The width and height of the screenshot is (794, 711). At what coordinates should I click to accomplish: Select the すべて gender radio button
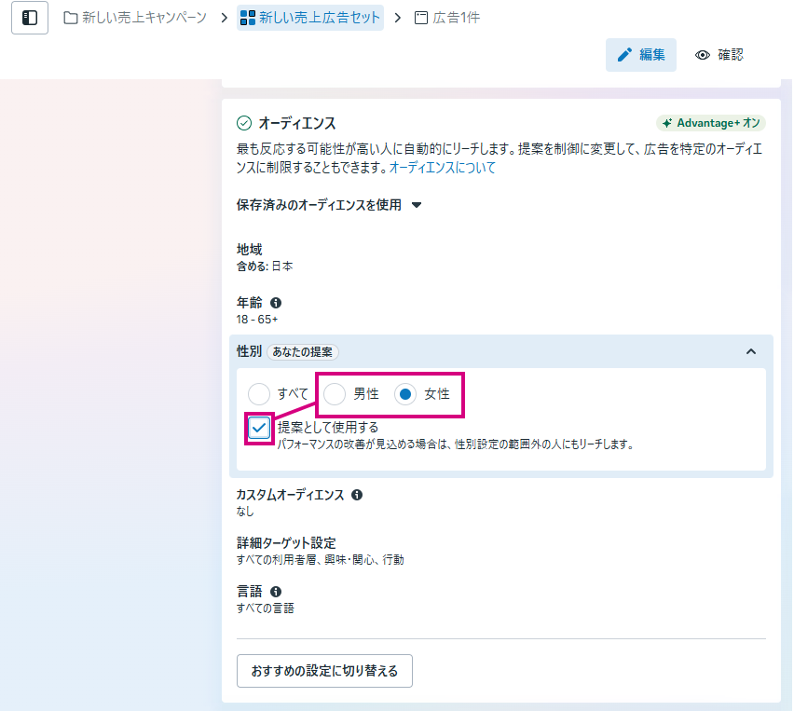(260, 394)
